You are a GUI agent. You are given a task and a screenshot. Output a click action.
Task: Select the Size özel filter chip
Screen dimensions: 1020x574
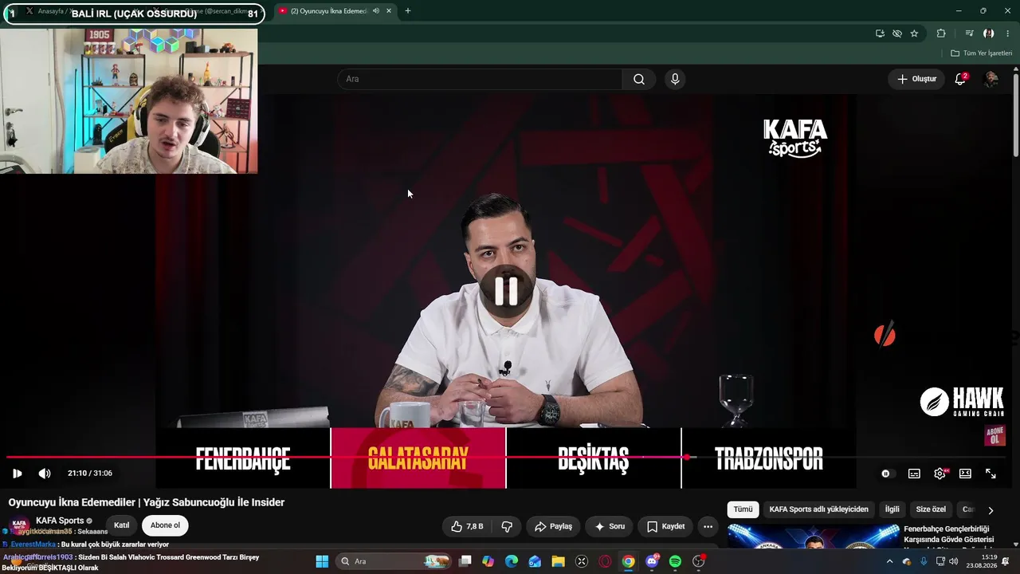[931, 509]
